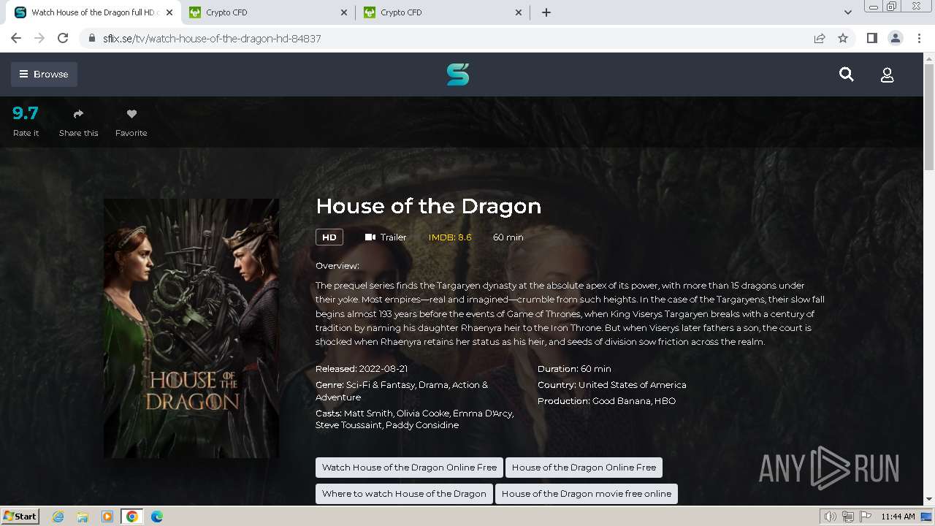Click the Share this arrow icon

78,114
